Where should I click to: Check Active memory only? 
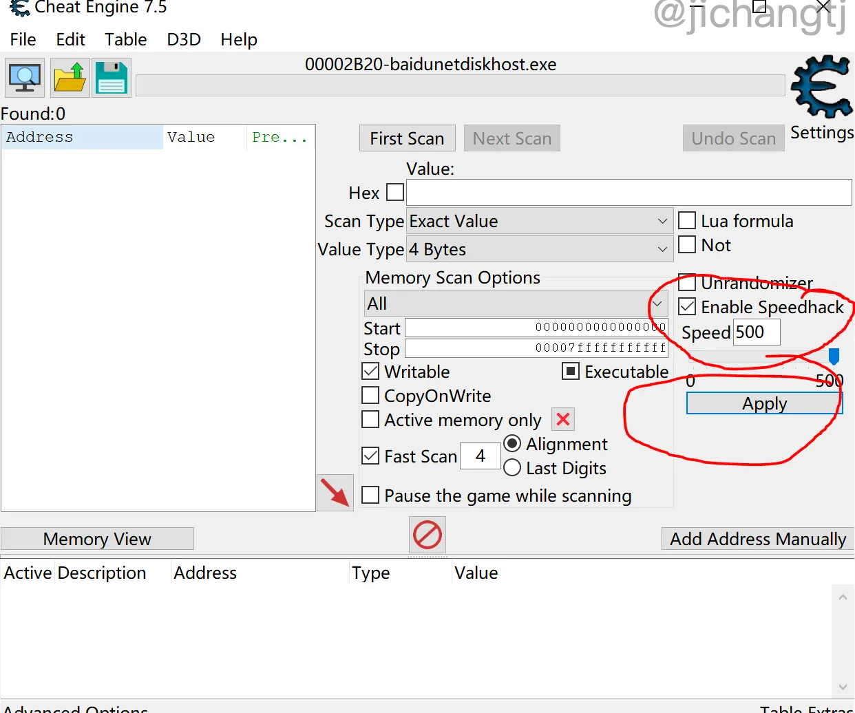370,419
